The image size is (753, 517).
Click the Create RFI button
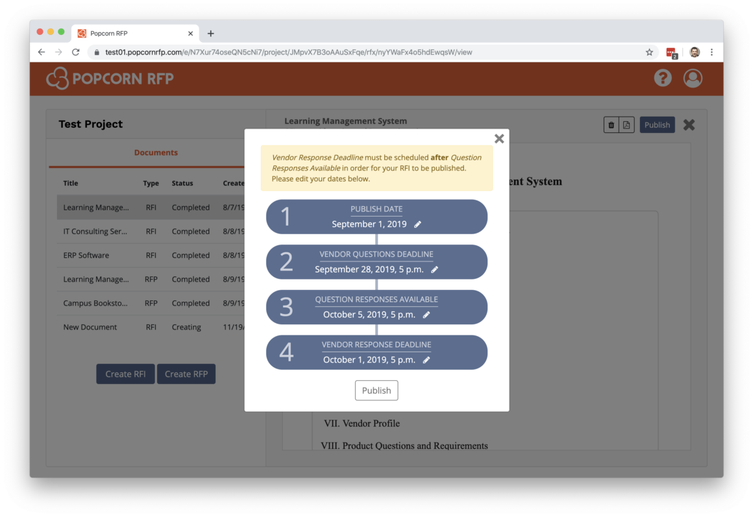click(x=125, y=374)
